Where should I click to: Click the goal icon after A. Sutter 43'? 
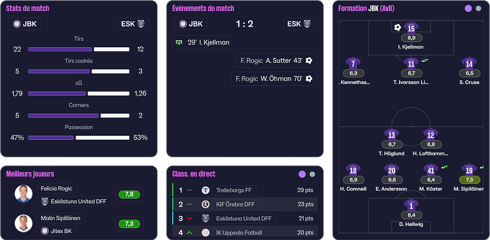point(309,61)
